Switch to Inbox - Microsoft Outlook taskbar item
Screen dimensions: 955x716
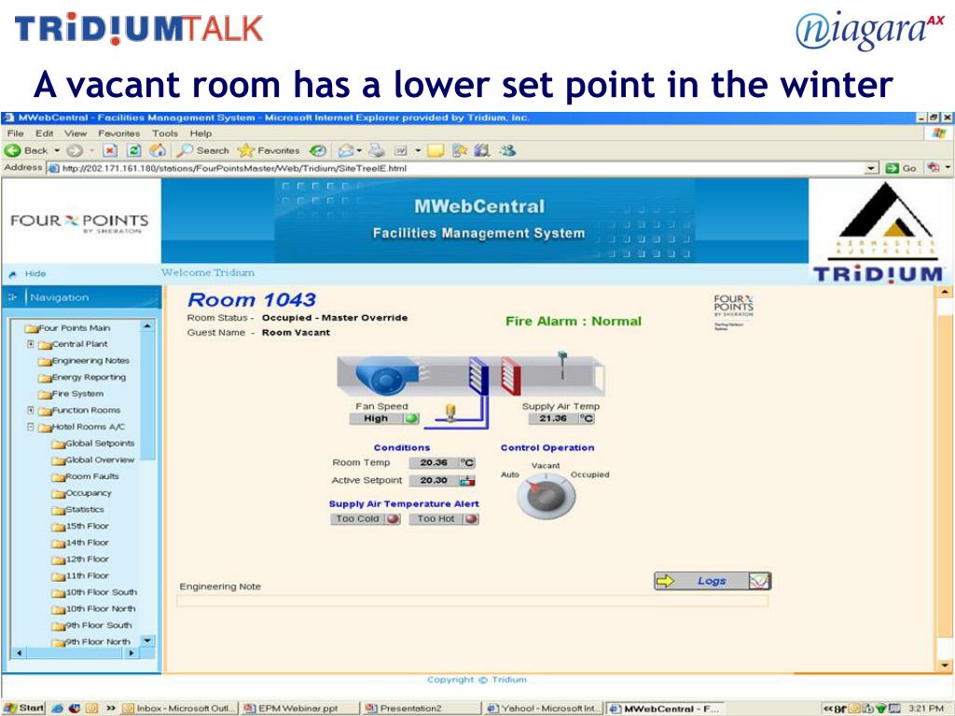pyautogui.click(x=180, y=709)
